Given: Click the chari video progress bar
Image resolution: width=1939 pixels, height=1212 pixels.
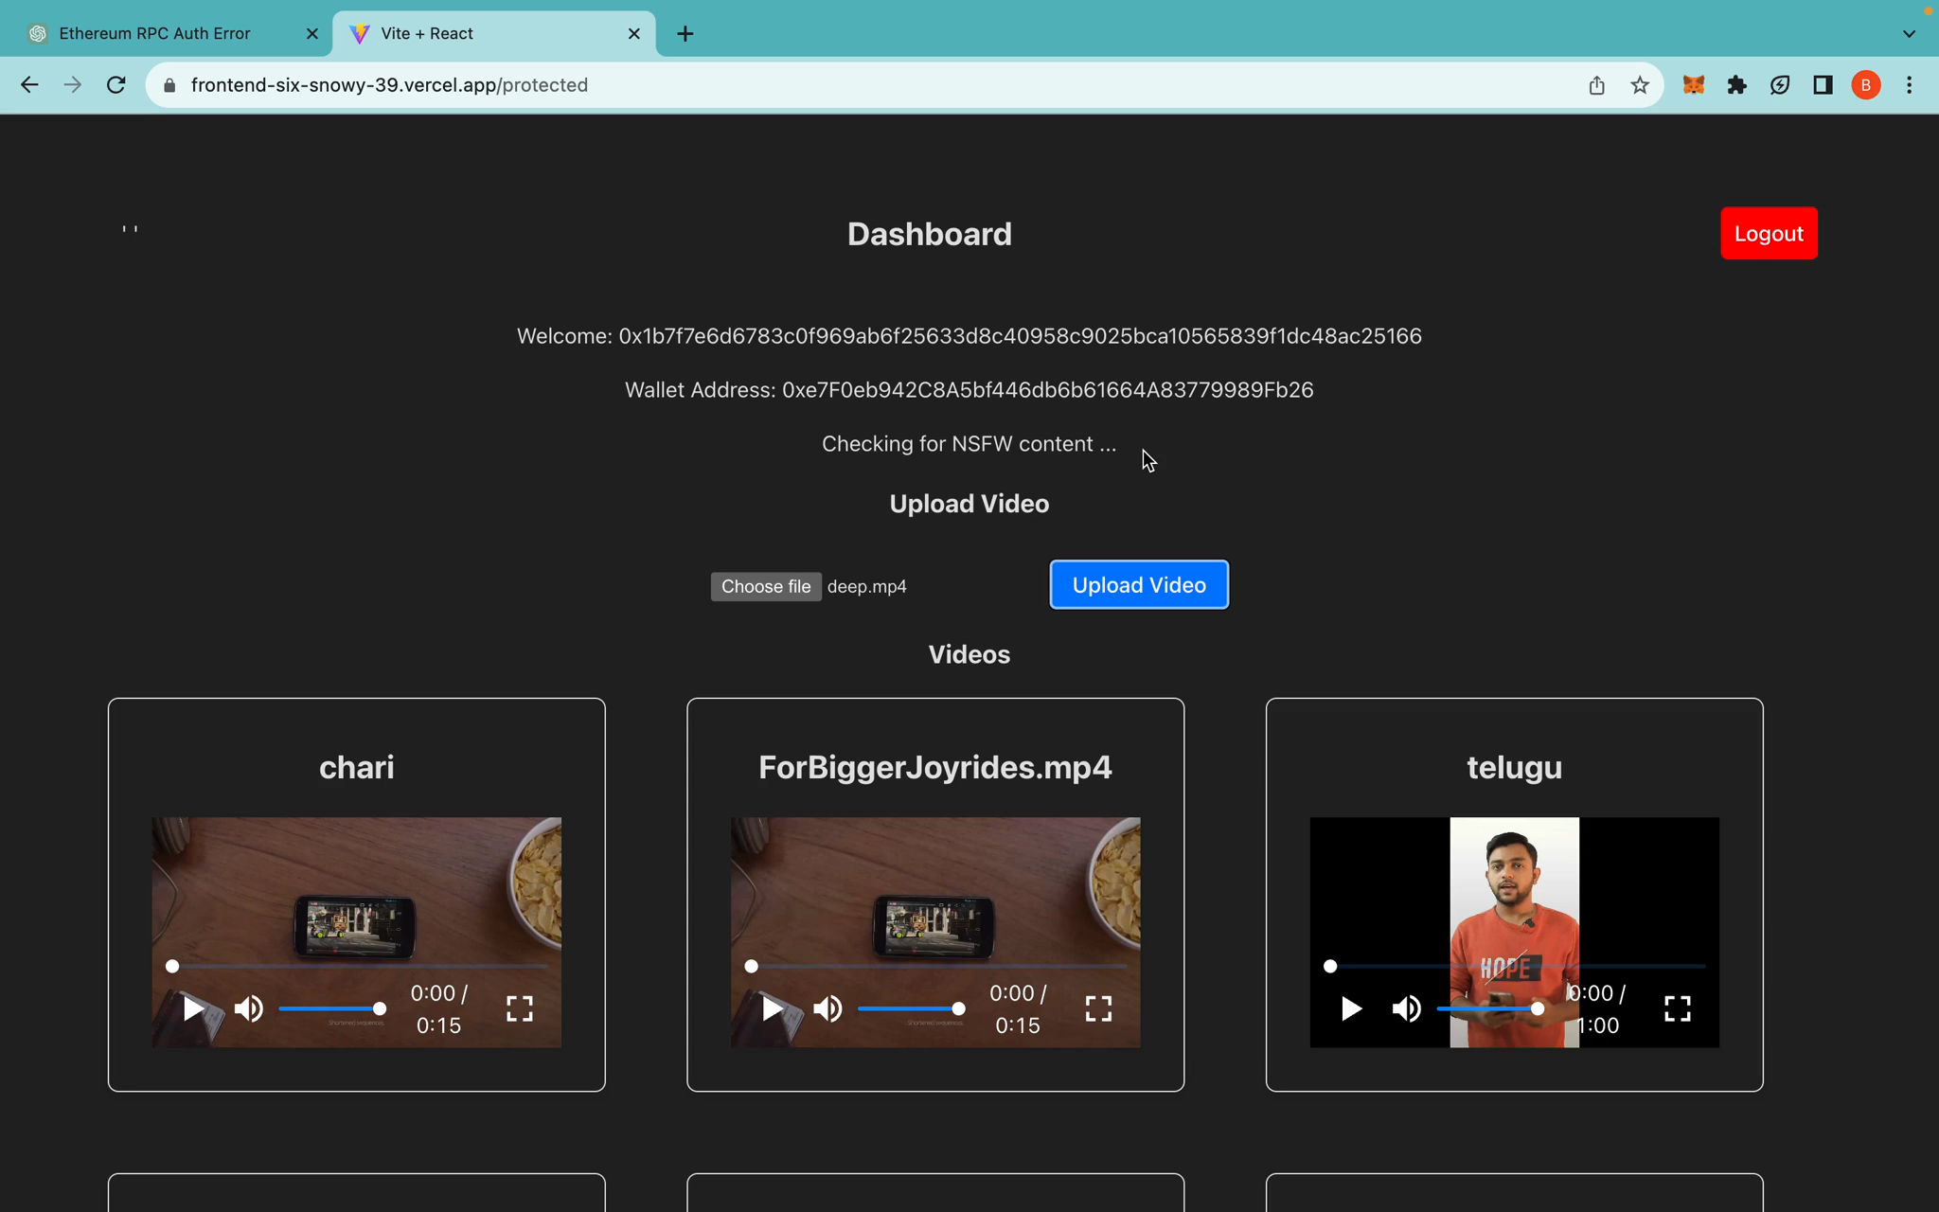Looking at the screenshot, I should point(357,966).
